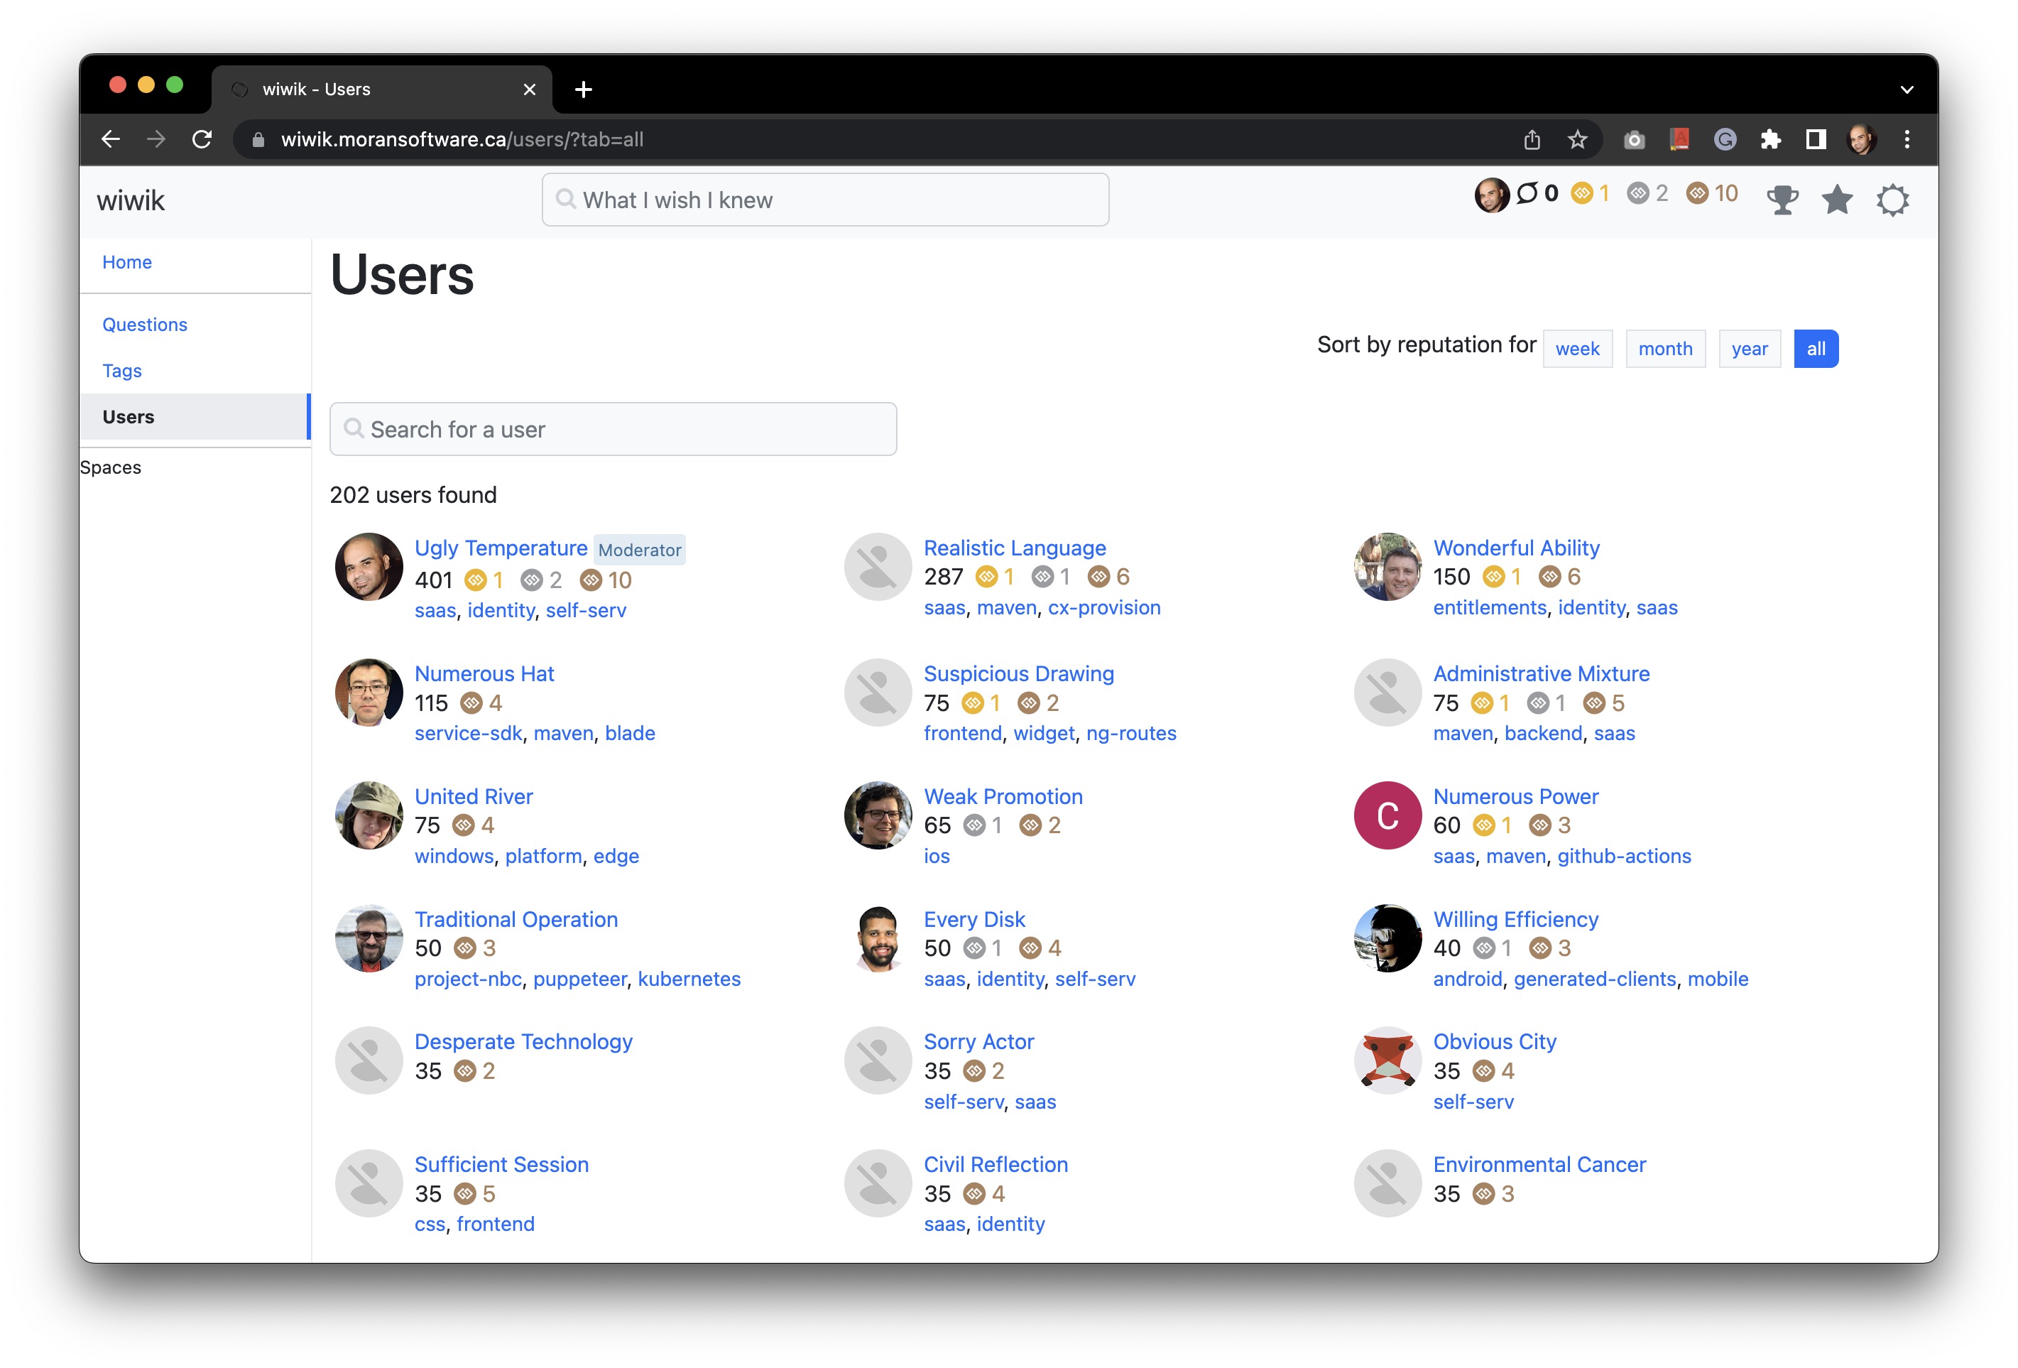
Task: Click the inbox messages icon showing 0
Action: pos(1527,194)
